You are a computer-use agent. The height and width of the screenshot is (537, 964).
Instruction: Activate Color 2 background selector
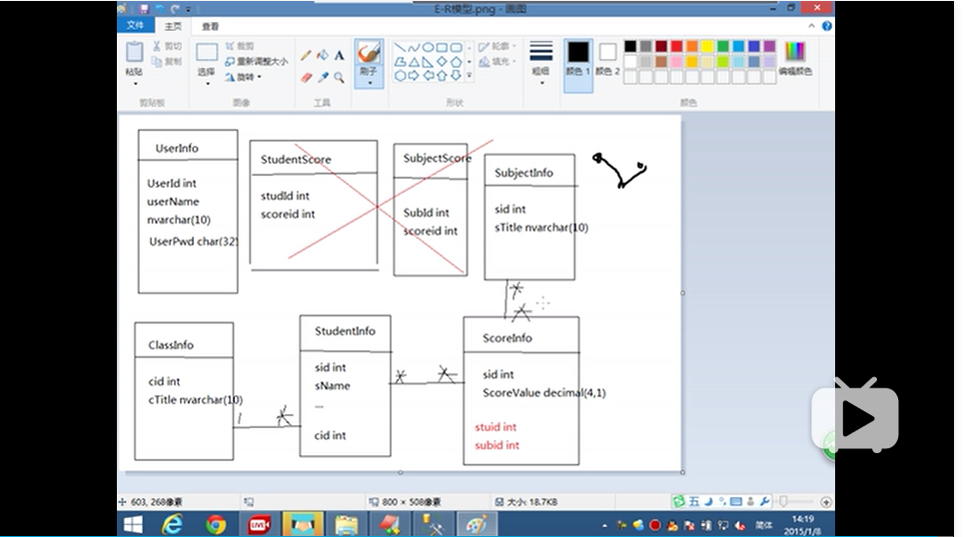click(x=608, y=59)
